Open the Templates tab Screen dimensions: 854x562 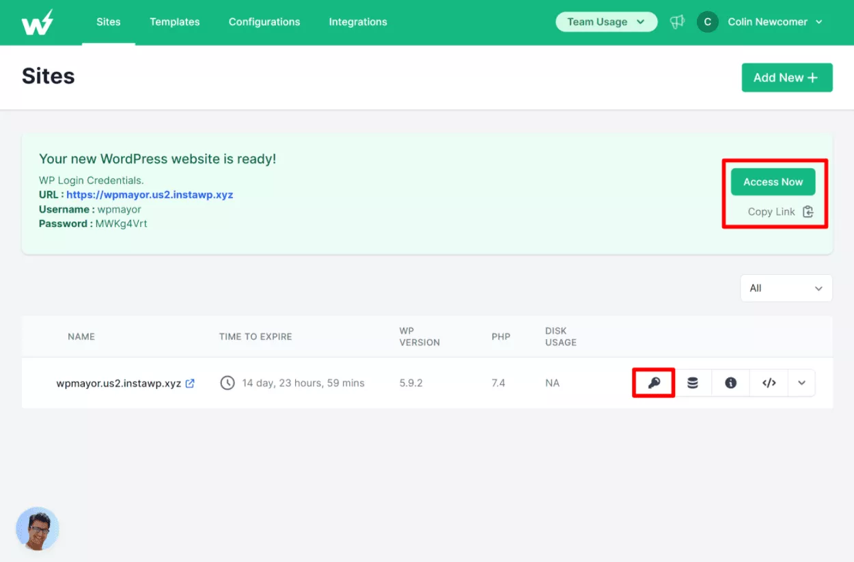click(175, 22)
